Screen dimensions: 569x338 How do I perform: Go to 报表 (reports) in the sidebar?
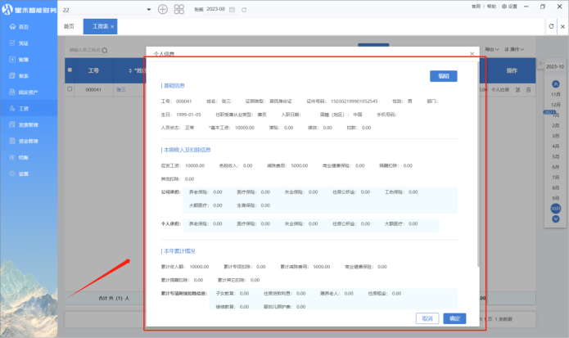click(x=23, y=75)
